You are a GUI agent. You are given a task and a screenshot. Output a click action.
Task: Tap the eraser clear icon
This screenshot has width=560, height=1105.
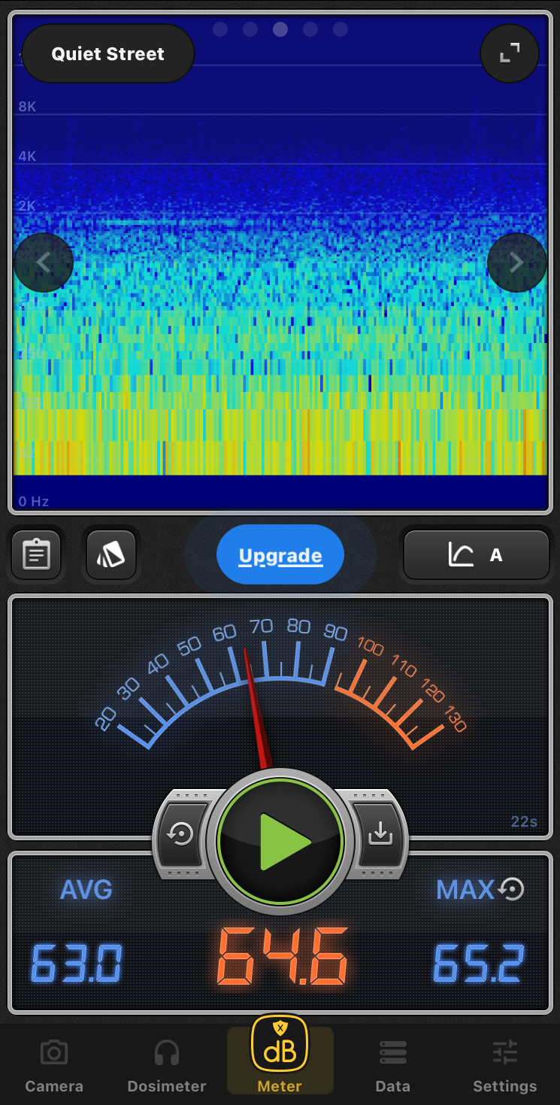click(111, 555)
